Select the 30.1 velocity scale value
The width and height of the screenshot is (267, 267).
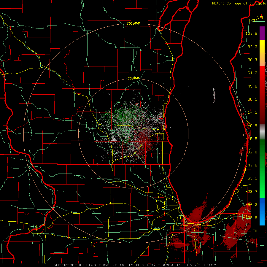point(252,99)
